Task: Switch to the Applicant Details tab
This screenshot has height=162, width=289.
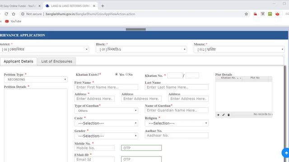Action: [19, 61]
